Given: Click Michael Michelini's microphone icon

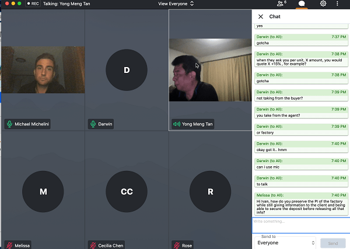Looking at the screenshot, I should [x=9, y=124].
